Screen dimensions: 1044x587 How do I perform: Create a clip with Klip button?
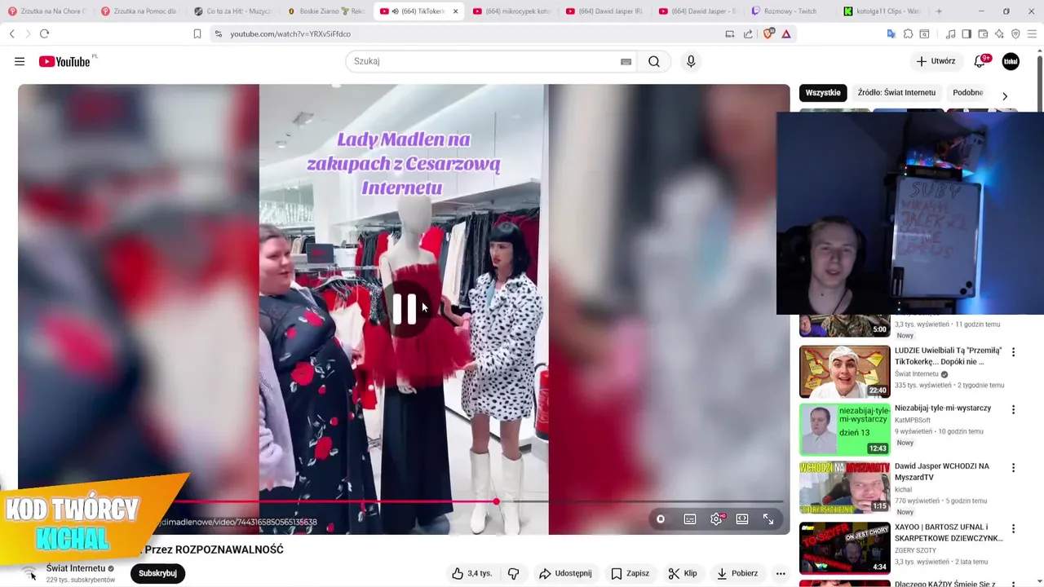tap(682, 573)
